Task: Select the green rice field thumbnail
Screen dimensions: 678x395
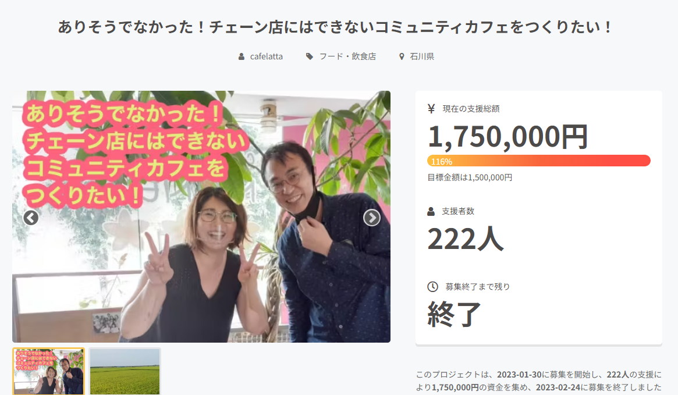Action: pos(125,371)
